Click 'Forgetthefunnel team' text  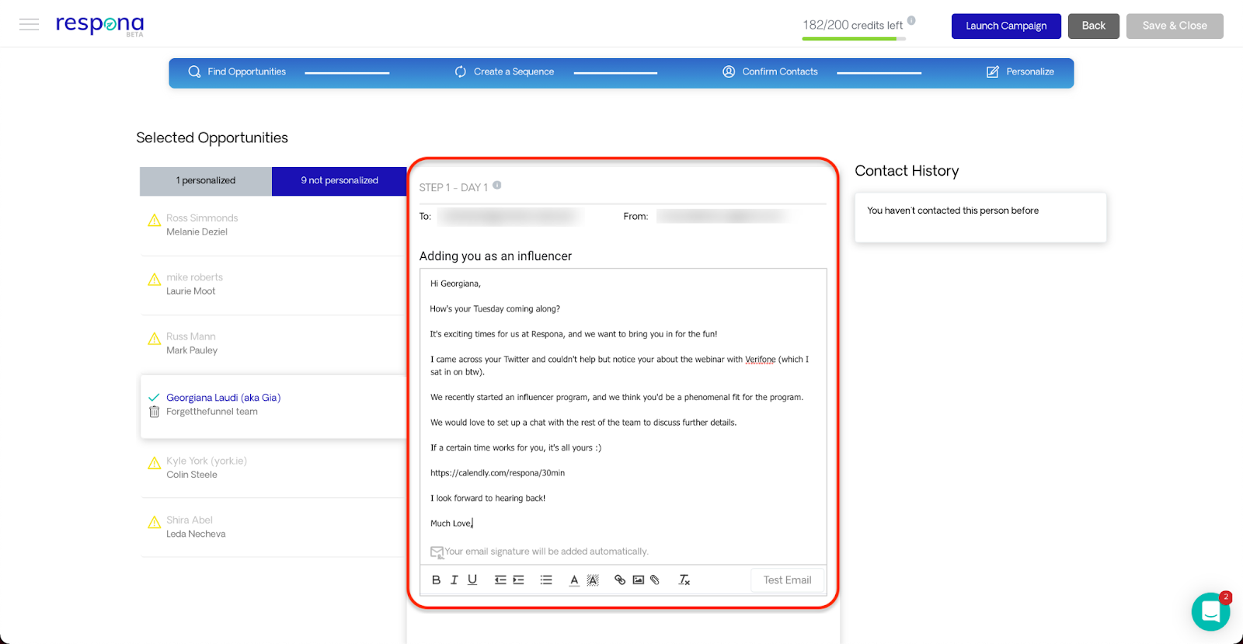(212, 412)
